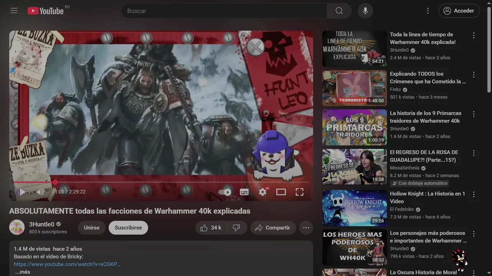Screen dimensions: 492x276
Task: Click the Buscar search field
Action: click(x=224, y=11)
